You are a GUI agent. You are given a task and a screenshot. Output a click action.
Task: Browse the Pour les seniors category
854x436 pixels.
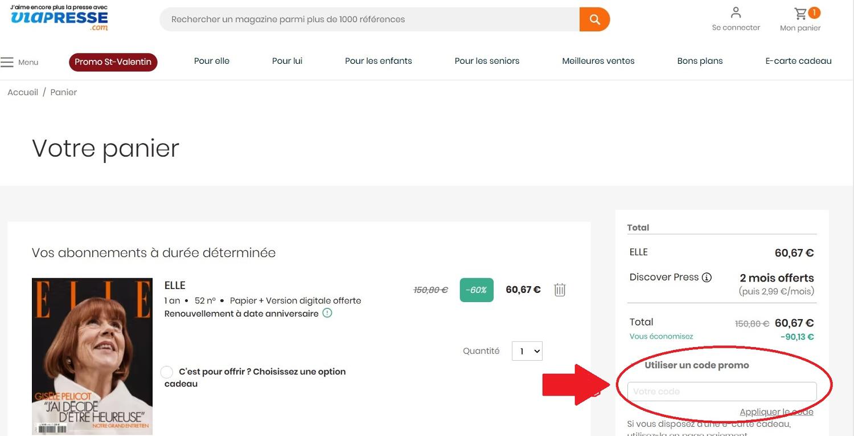487,60
